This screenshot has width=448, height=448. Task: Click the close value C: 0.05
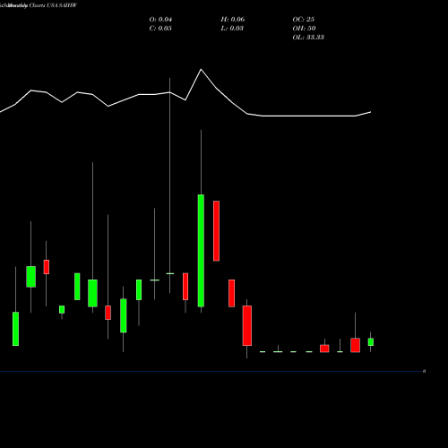point(160,29)
